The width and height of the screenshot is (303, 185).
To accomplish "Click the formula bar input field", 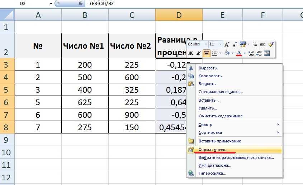I will tap(194, 4).
